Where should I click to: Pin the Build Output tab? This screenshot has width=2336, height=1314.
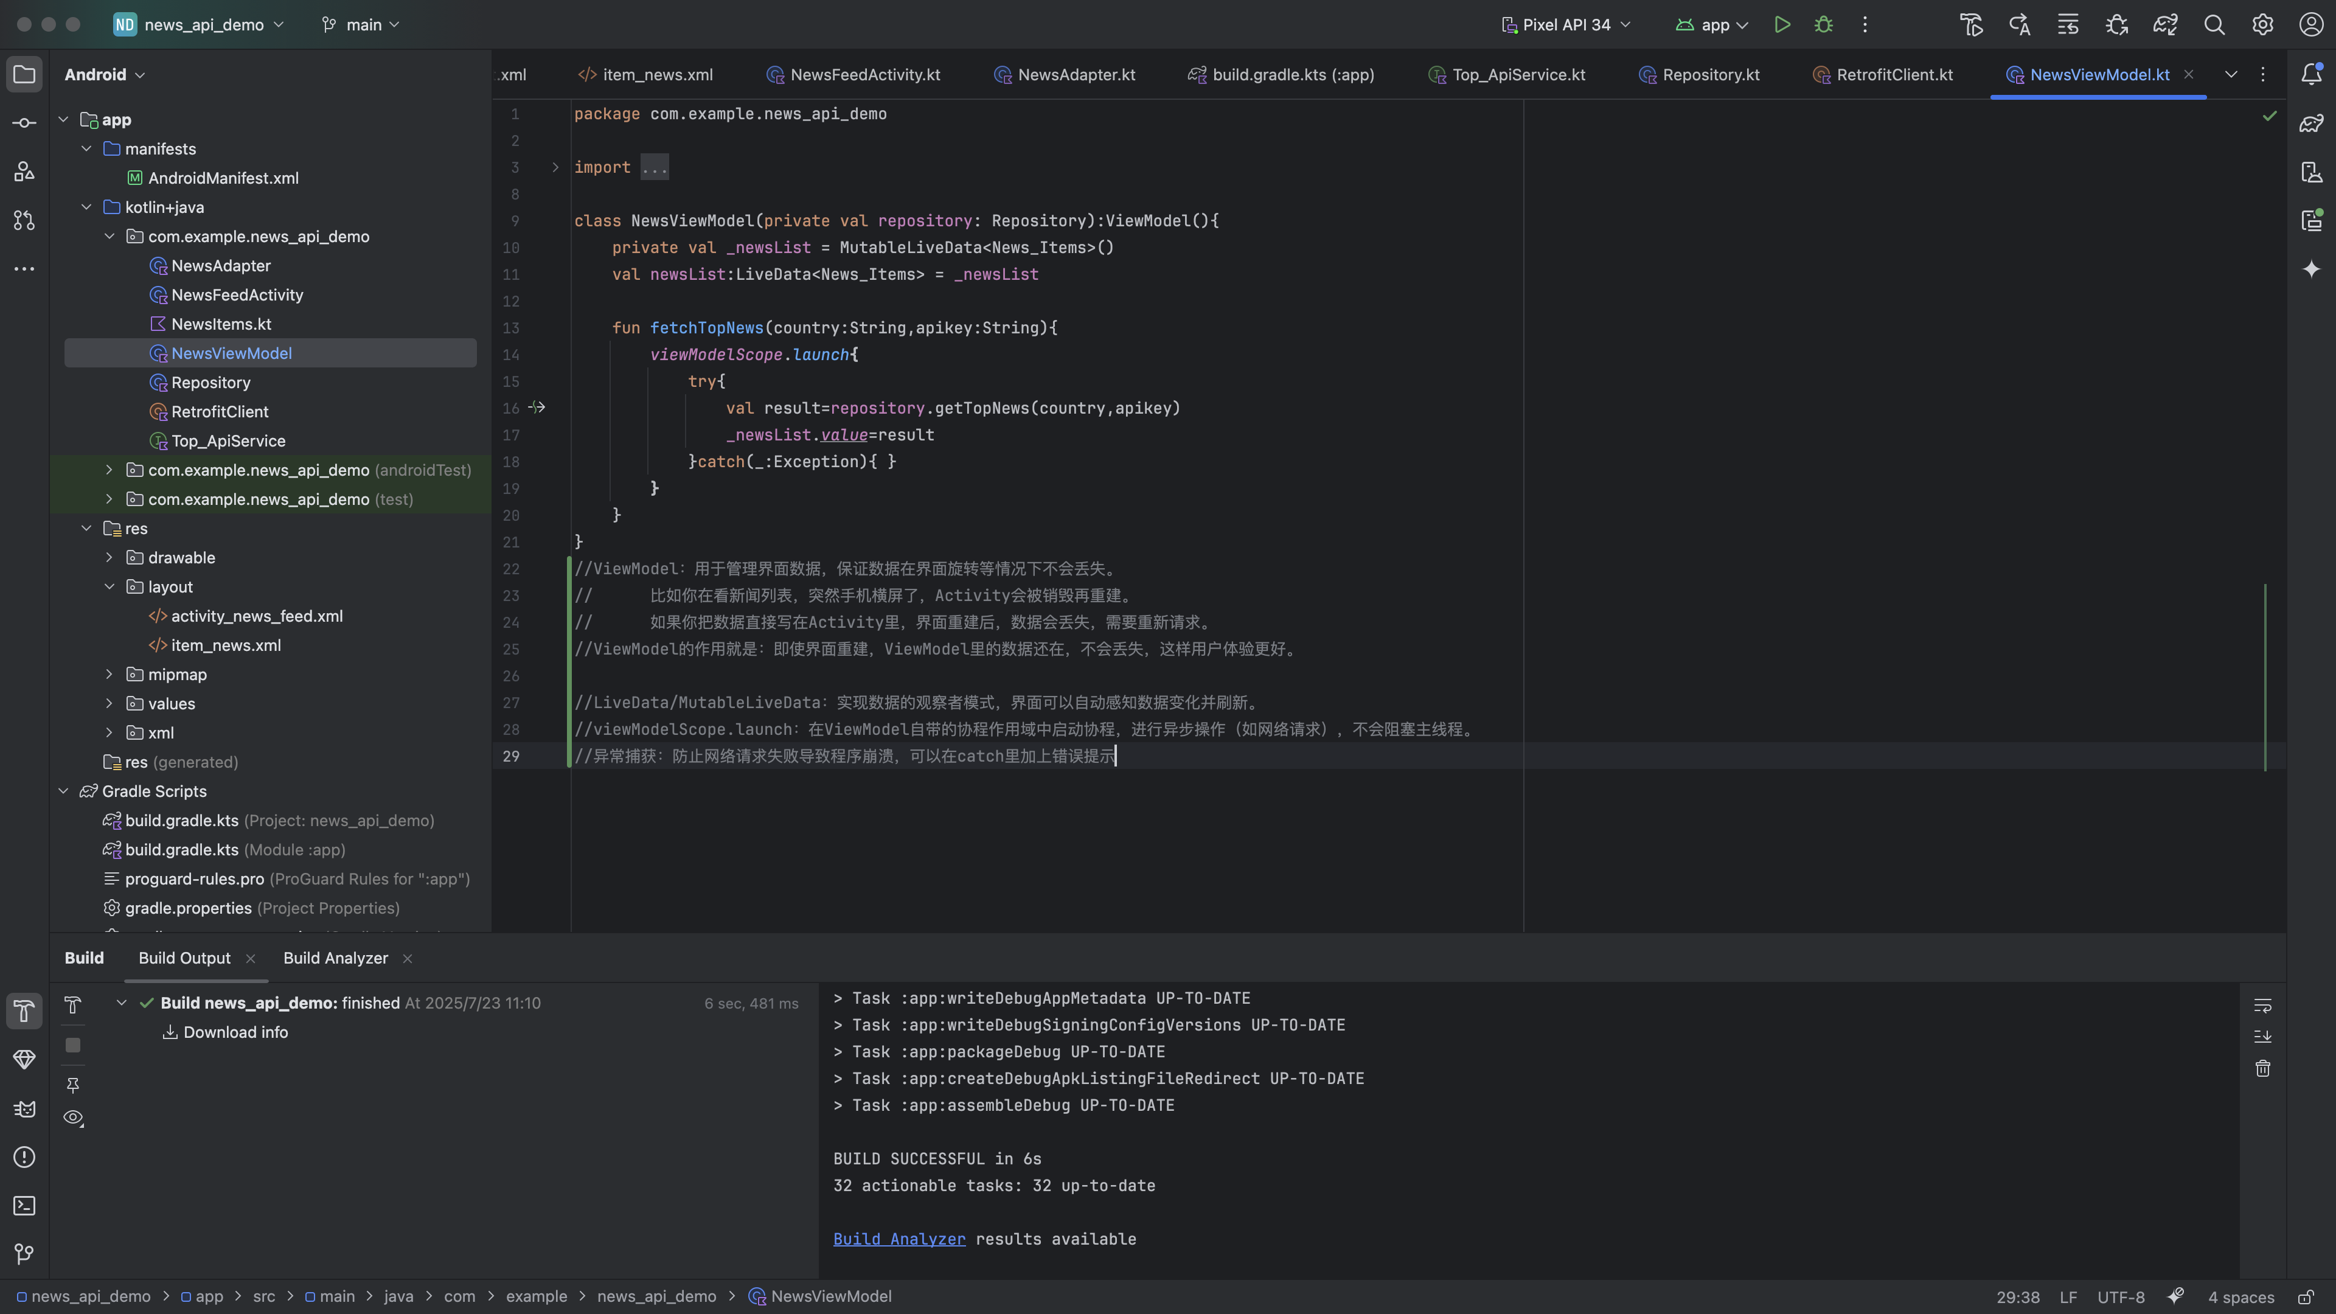[x=74, y=1085]
